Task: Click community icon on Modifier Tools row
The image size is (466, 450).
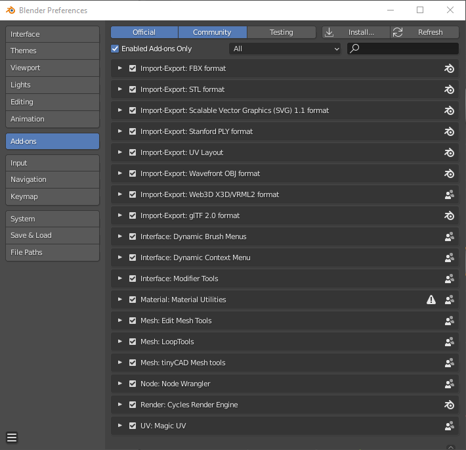Action: (449, 279)
